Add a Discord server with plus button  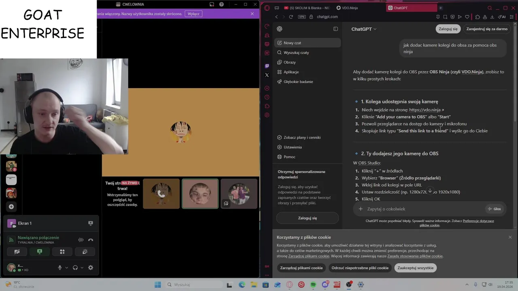point(11,207)
